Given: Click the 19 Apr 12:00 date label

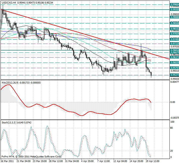Looking at the screenshot, I should pyautogui.click(x=153, y=161).
